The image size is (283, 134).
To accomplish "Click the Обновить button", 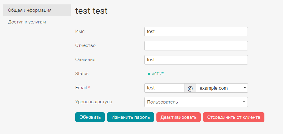I will [90, 117].
